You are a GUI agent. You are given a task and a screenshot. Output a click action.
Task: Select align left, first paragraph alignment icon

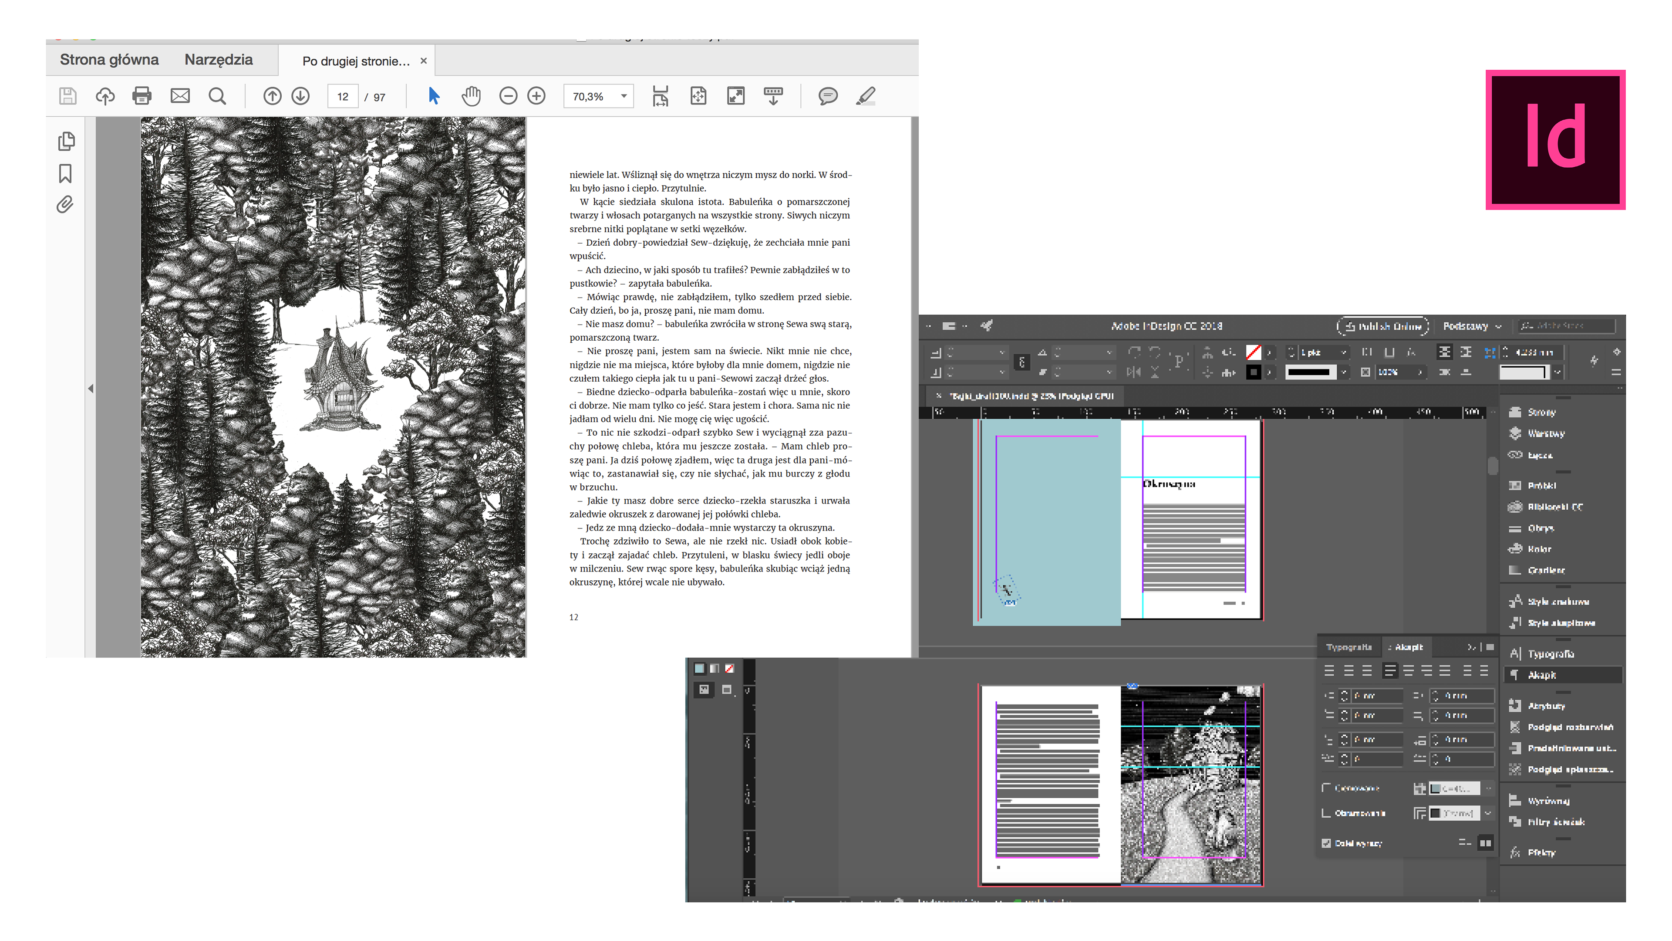[1329, 670]
